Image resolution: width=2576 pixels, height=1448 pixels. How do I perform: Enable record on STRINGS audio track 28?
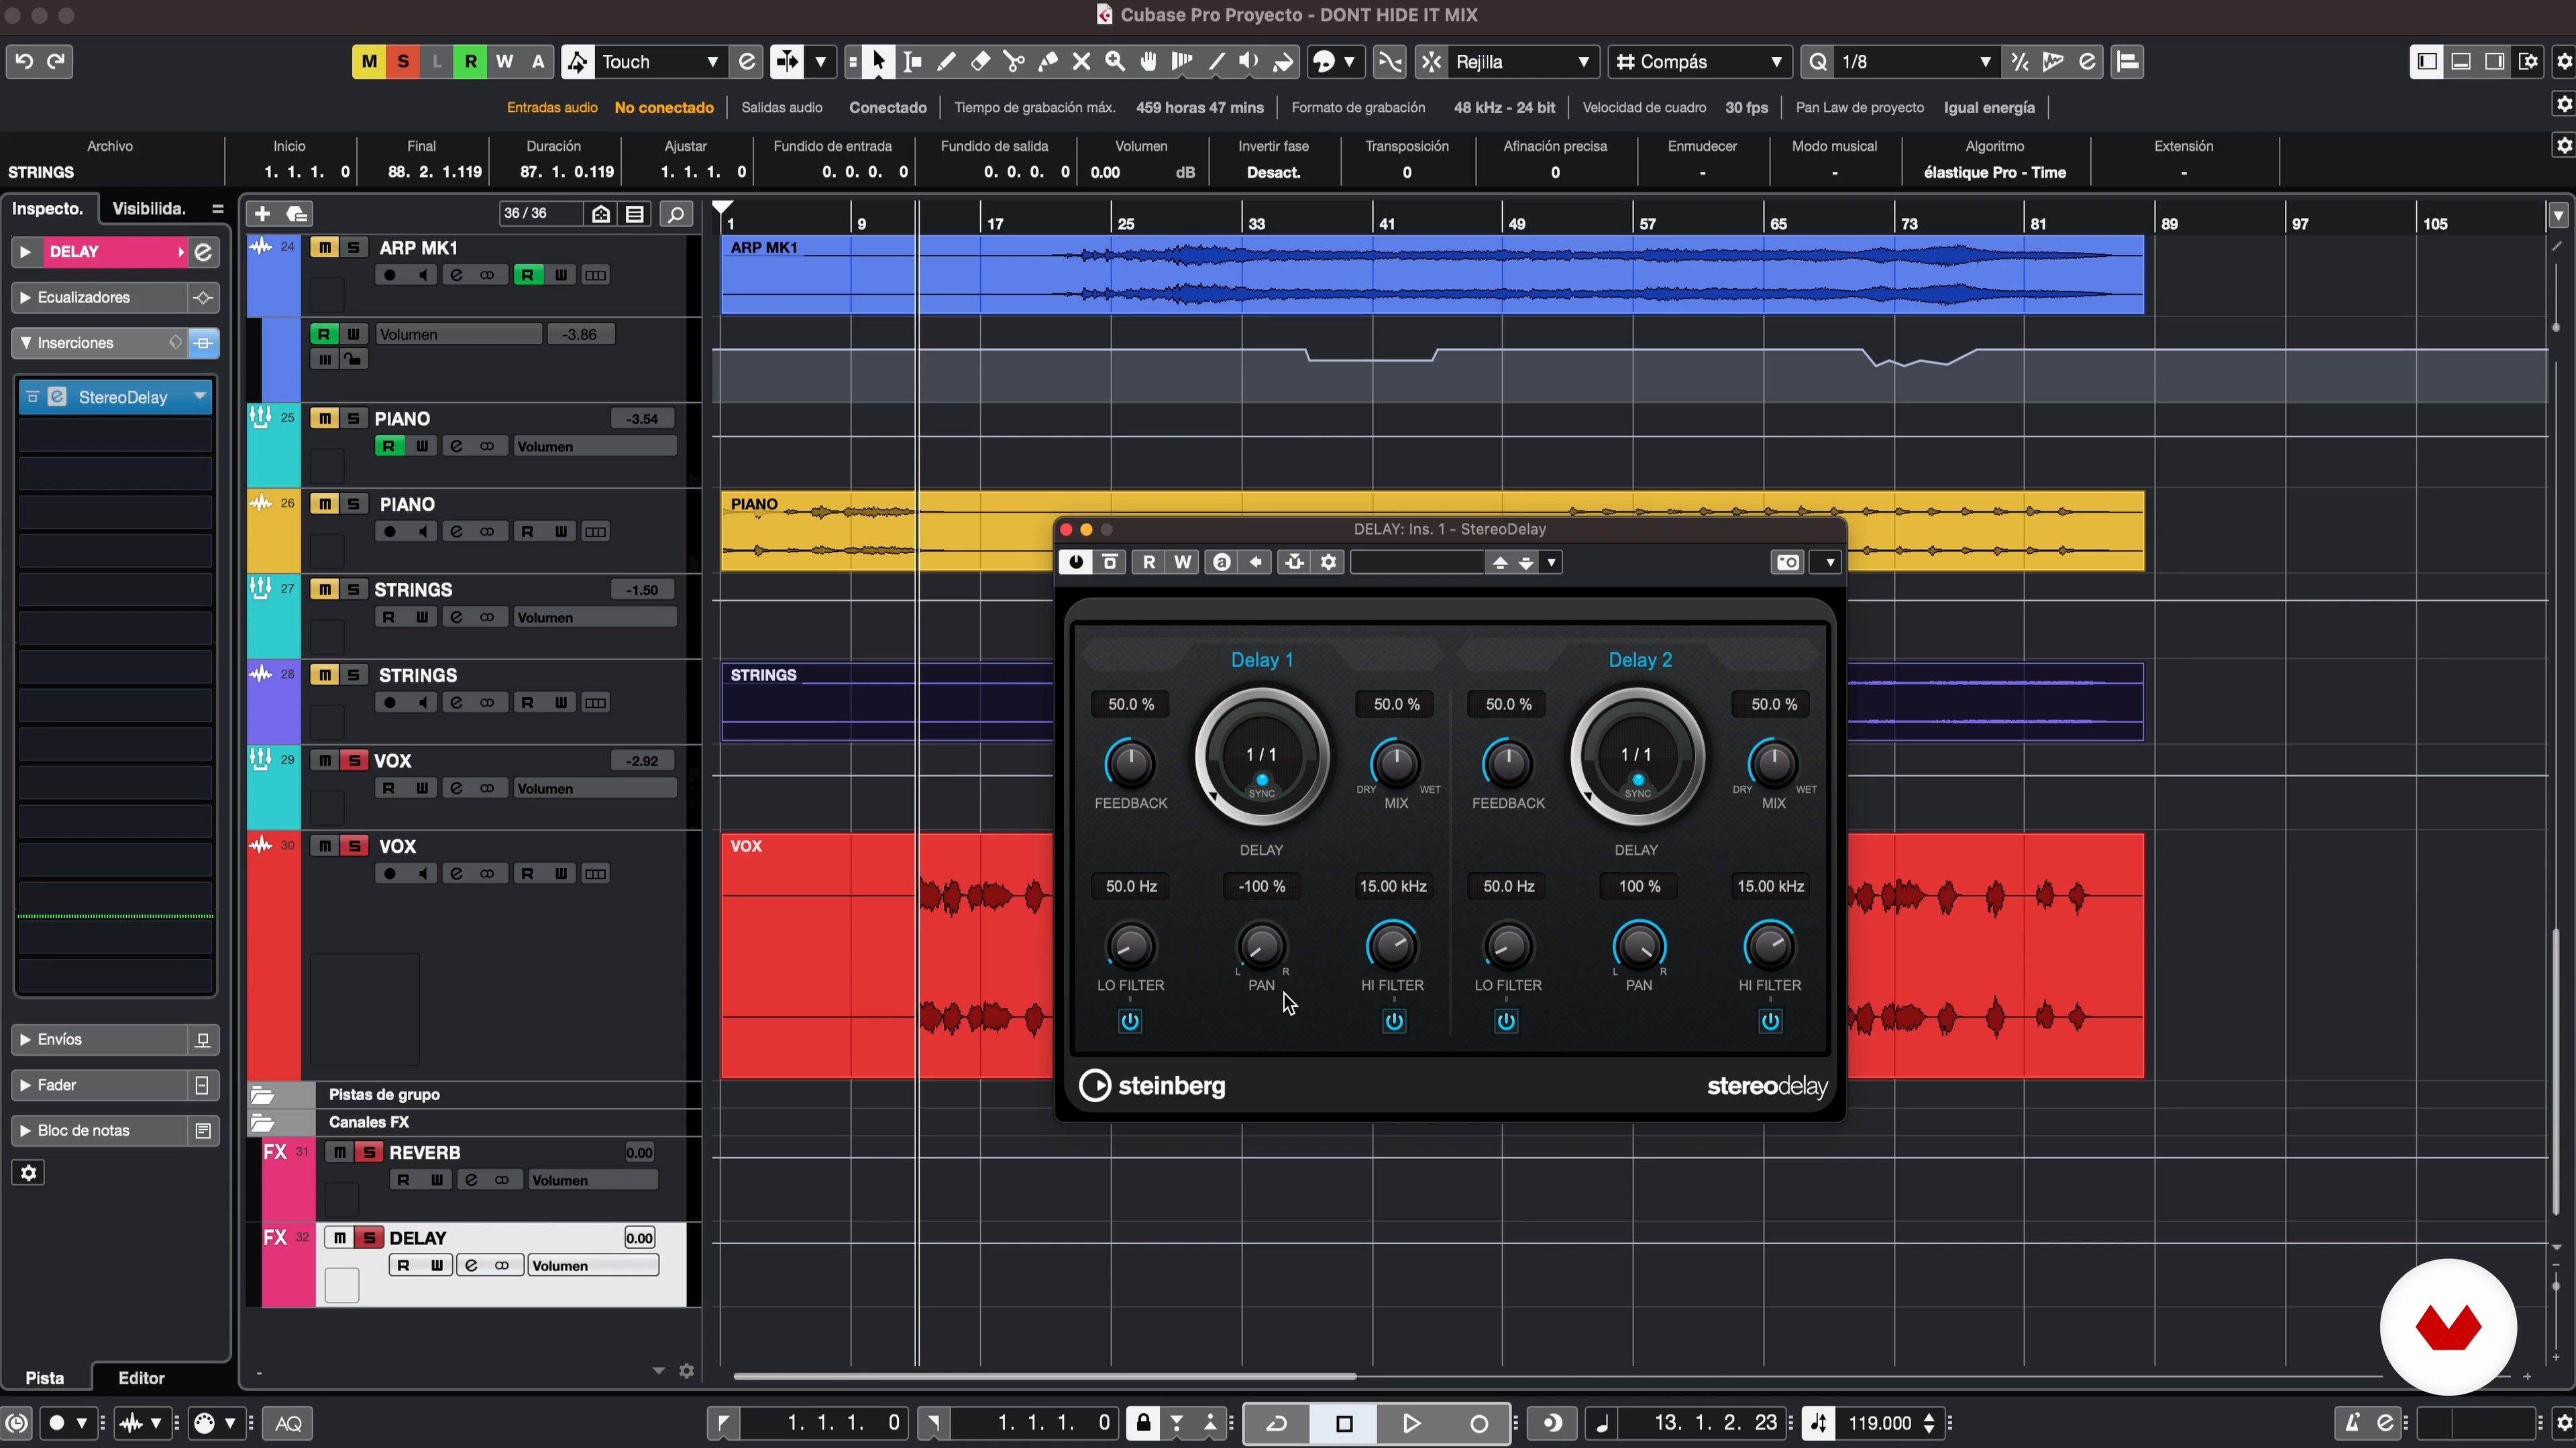coord(390,703)
